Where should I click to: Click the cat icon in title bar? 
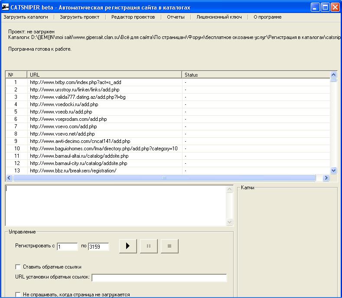5,7
